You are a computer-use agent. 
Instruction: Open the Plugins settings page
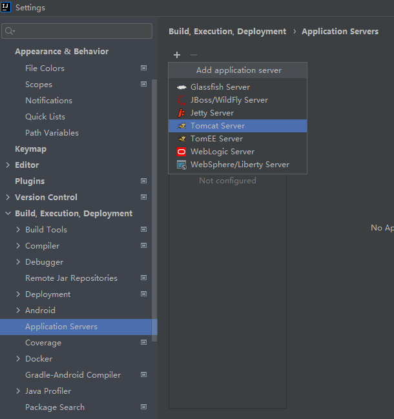[x=30, y=181]
